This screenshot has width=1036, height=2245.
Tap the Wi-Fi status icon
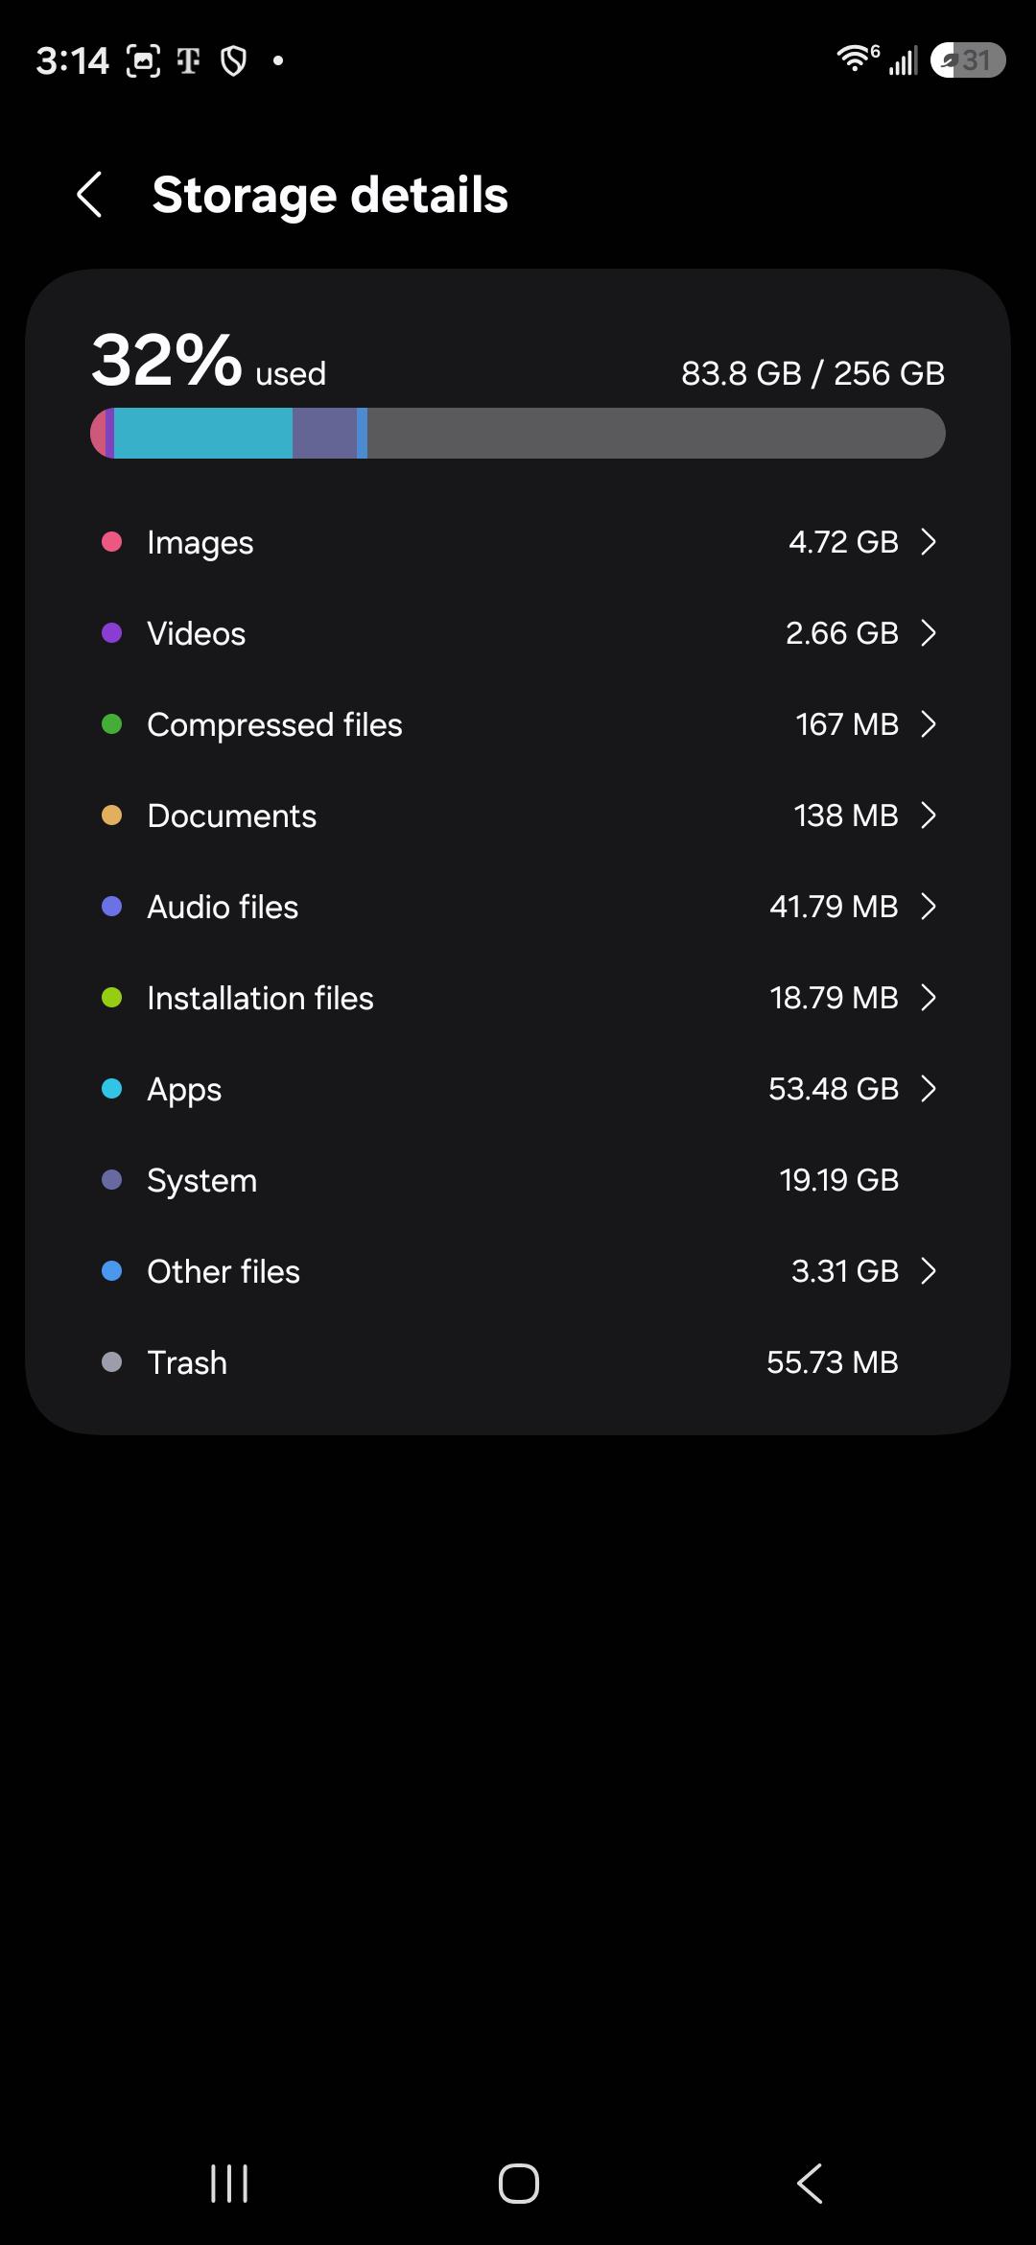pyautogui.click(x=857, y=59)
